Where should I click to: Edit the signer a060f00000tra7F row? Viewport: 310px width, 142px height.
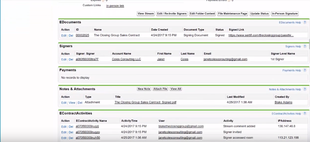point(64,59)
